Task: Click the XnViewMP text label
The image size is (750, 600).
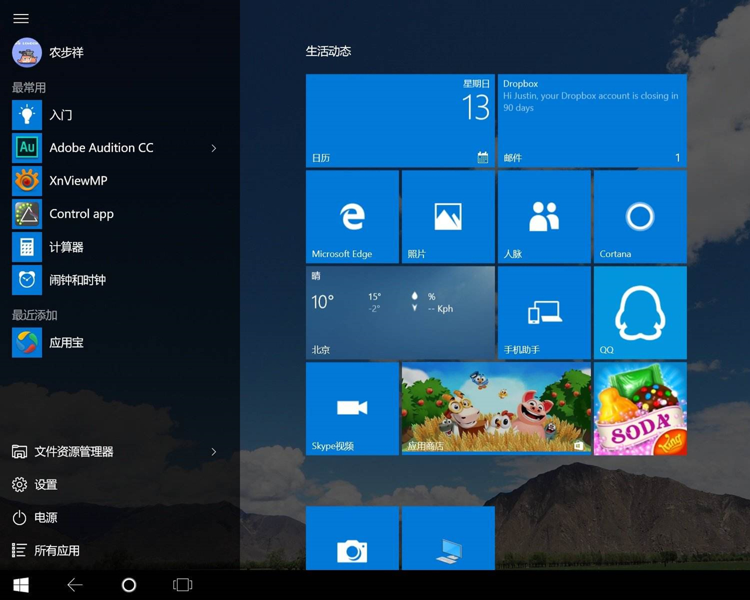Action: (x=79, y=180)
